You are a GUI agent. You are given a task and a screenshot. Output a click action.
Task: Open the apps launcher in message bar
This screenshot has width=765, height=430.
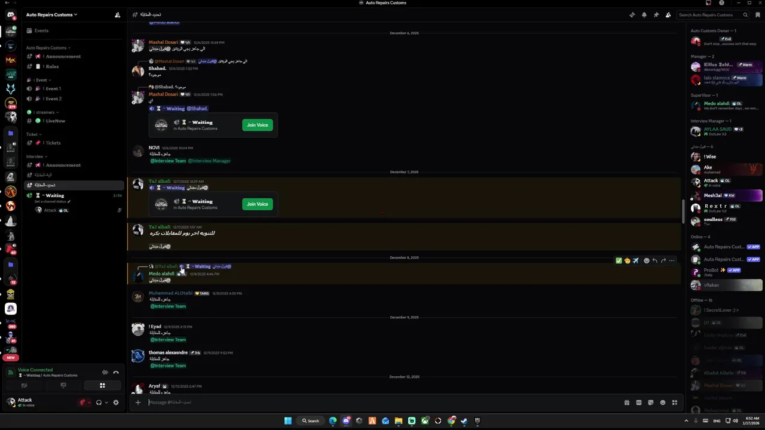click(675, 403)
